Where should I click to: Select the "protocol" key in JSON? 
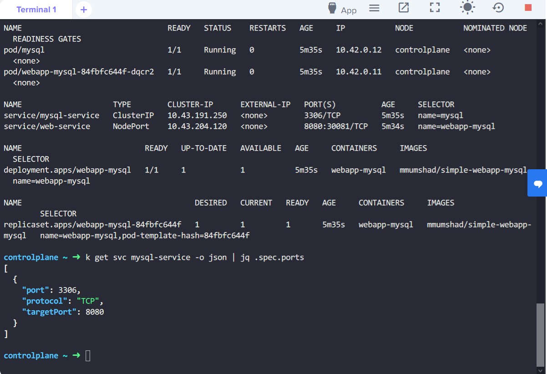(45, 301)
